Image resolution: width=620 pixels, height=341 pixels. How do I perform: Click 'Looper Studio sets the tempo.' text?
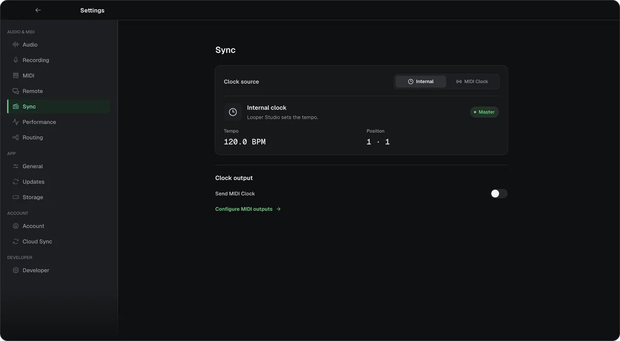[x=282, y=118]
